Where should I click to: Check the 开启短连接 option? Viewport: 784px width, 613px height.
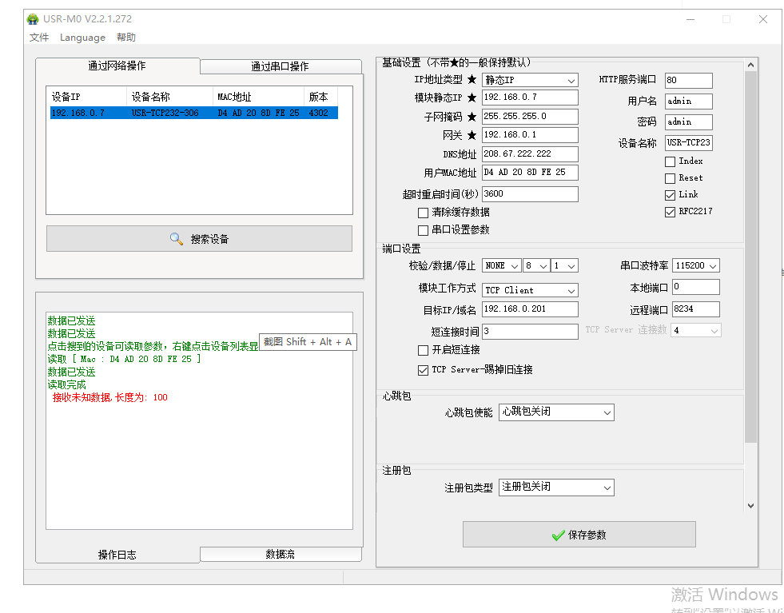[423, 350]
